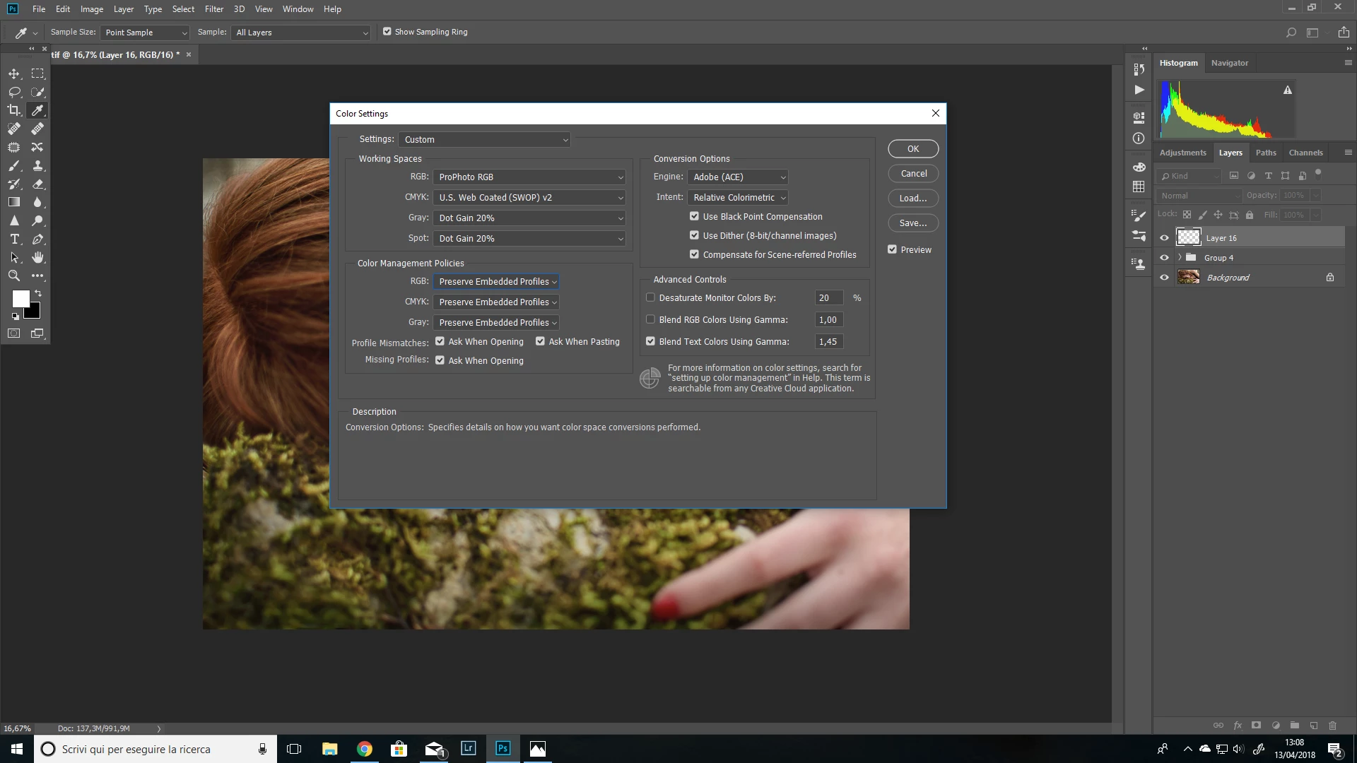Open the RGB working space dropdown

tap(529, 177)
